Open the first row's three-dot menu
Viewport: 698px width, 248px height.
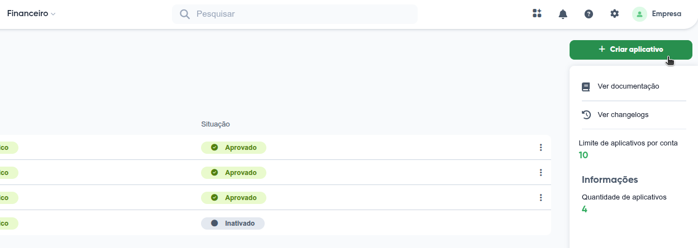[x=541, y=148]
